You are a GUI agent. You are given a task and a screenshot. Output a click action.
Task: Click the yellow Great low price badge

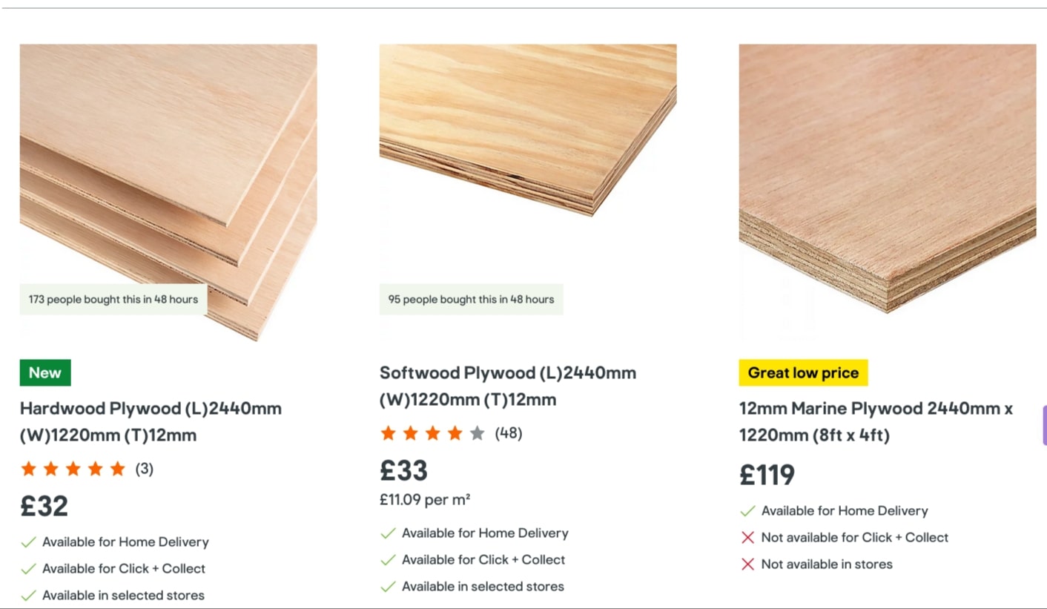point(803,373)
